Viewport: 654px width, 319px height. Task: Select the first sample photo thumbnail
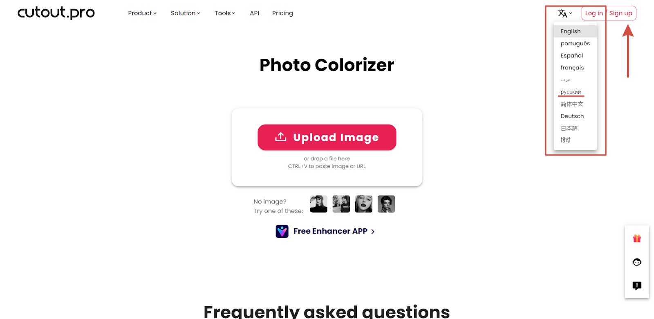pyautogui.click(x=318, y=204)
